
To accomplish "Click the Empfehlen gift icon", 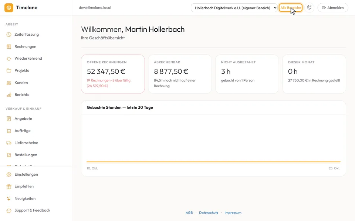I will pos(9,186).
